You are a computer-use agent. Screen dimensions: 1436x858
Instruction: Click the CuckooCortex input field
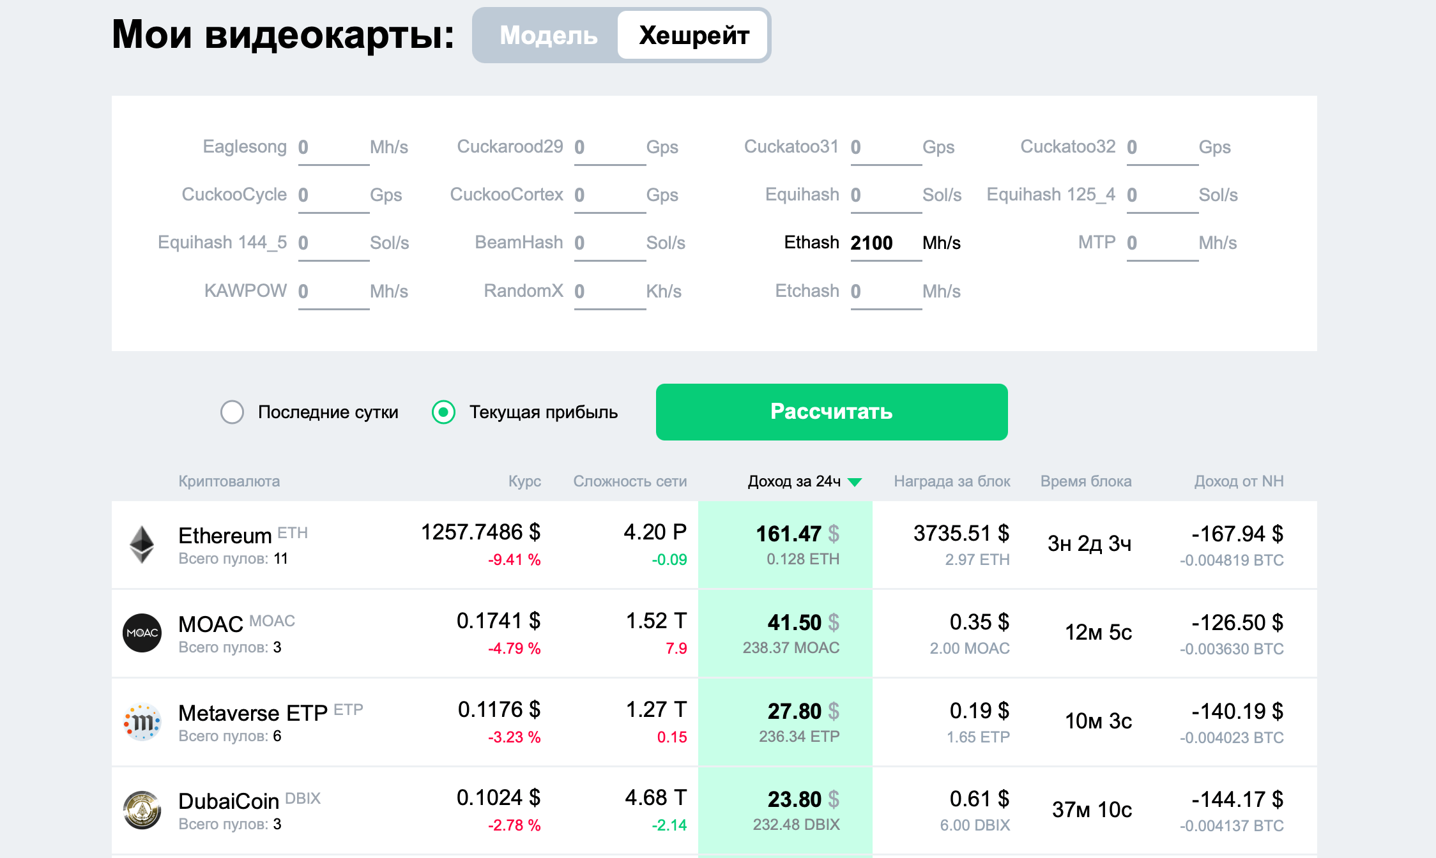(x=609, y=195)
